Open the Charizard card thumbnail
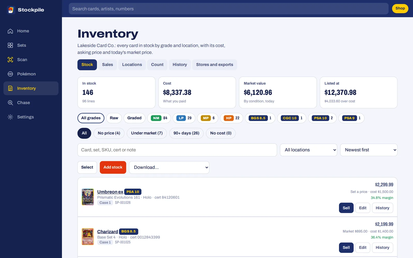This screenshot has height=258, width=413. pos(88,237)
